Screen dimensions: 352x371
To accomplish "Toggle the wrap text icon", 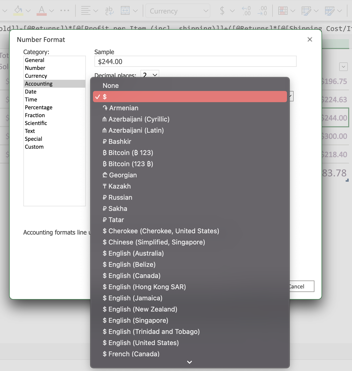I will pyautogui.click(x=109, y=11).
